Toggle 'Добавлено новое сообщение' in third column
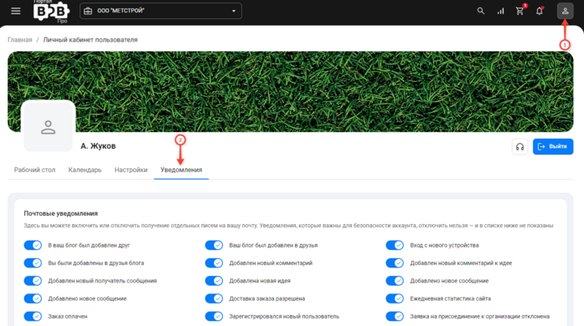The height and width of the screenshot is (326, 584). coord(395,281)
